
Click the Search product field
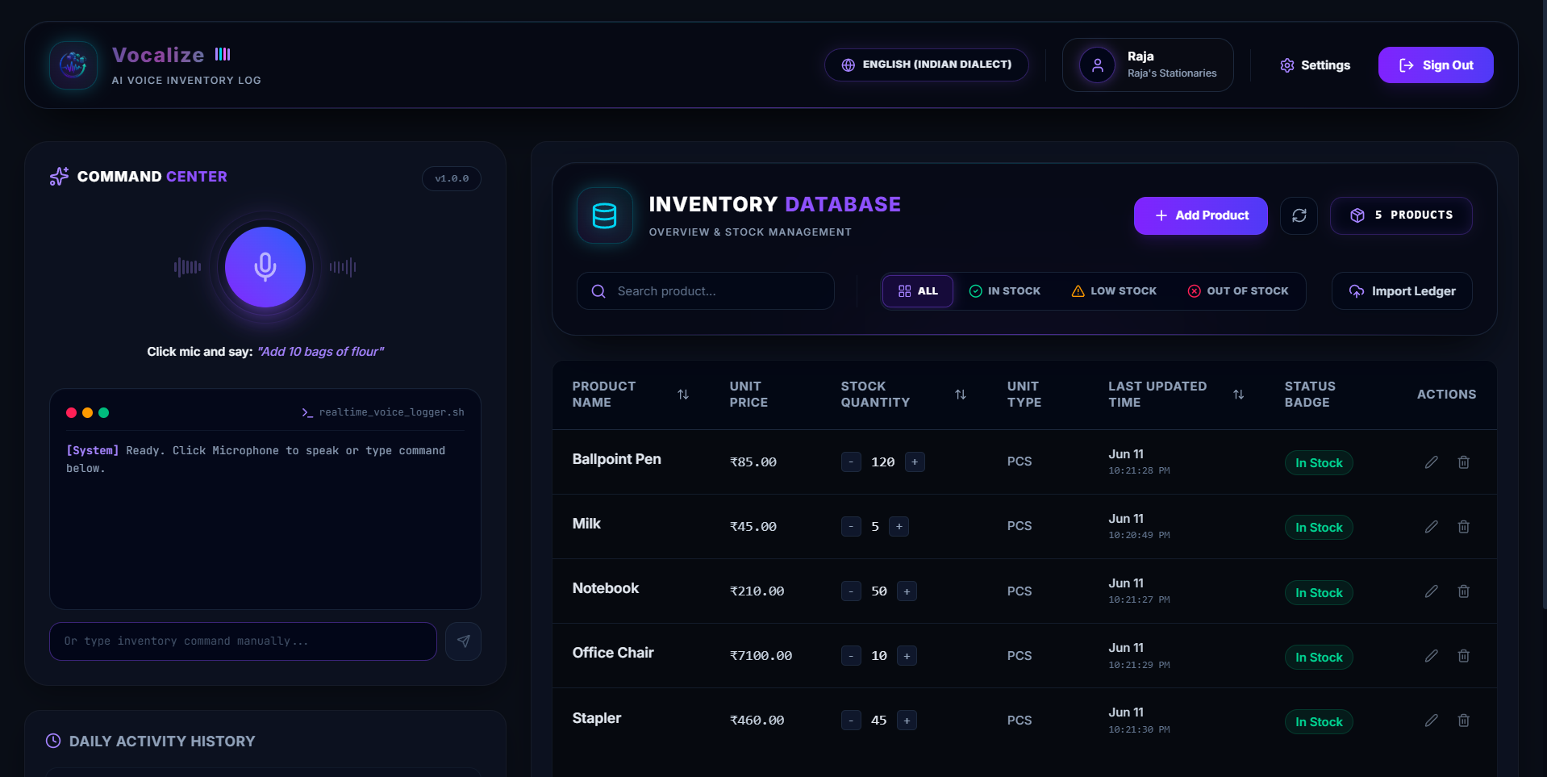(706, 291)
